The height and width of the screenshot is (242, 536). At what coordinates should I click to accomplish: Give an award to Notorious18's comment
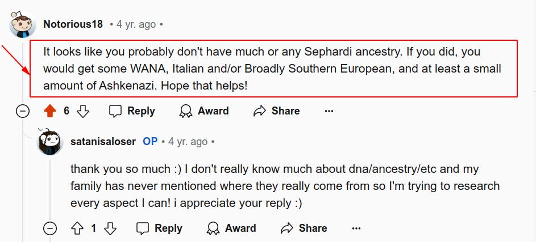point(203,111)
